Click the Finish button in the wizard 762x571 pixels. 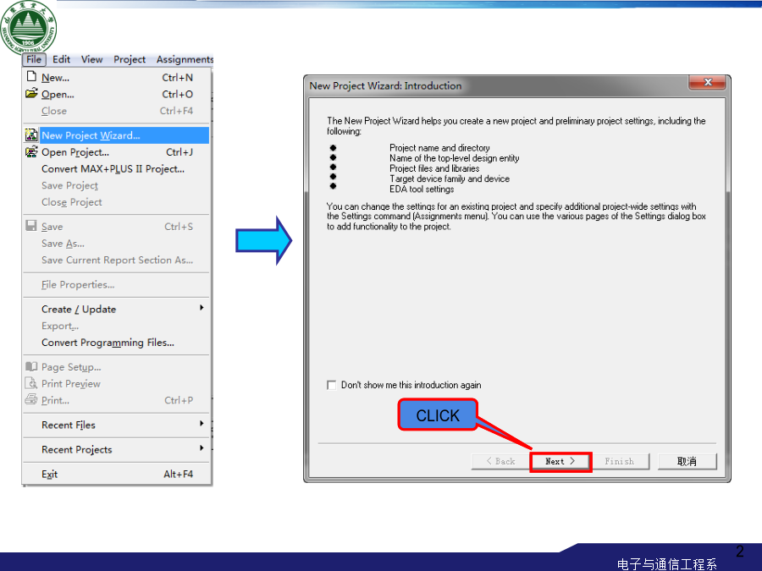pyautogui.click(x=620, y=461)
